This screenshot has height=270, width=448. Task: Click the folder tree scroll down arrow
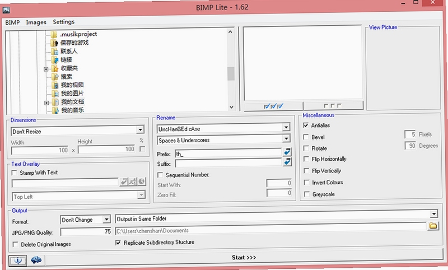click(x=231, y=107)
